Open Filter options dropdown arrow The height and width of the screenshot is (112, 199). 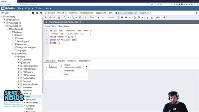tap(103, 17)
